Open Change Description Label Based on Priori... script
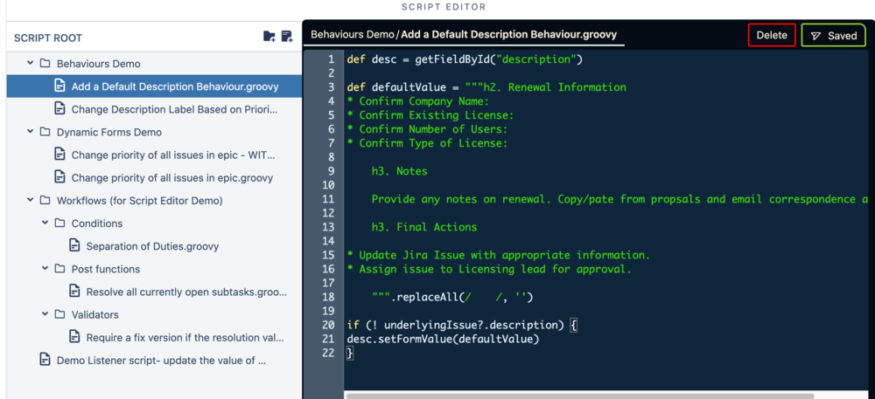Screen dimensions: 875x399 point(174,110)
